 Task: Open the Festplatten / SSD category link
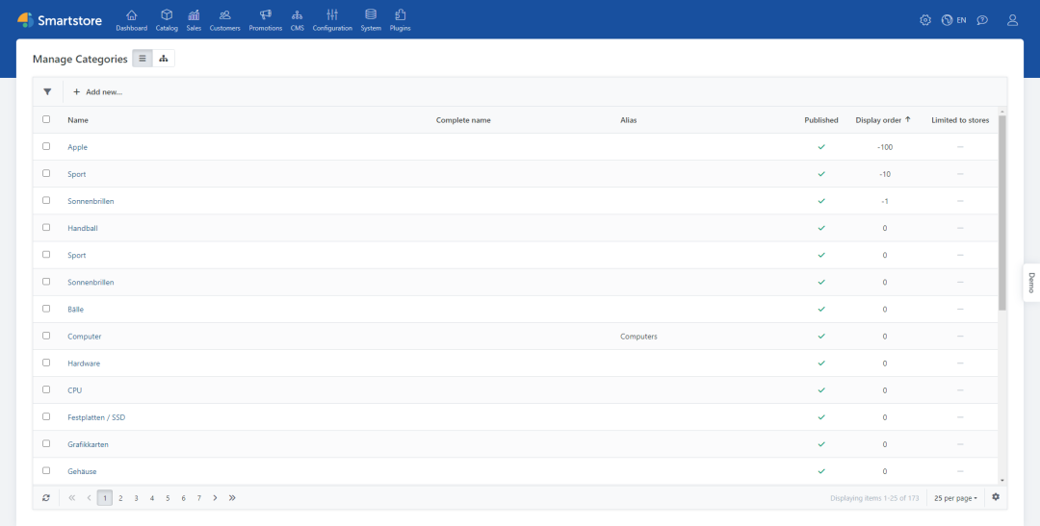[x=96, y=417]
